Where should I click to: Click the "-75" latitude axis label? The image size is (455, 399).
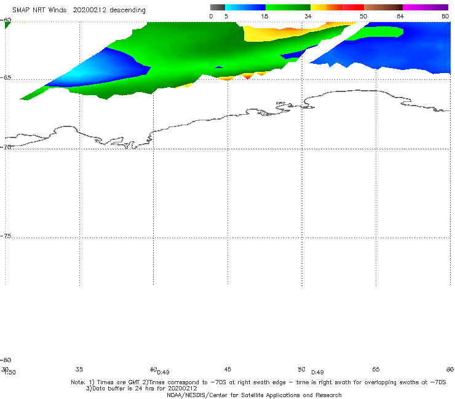(x=6, y=236)
